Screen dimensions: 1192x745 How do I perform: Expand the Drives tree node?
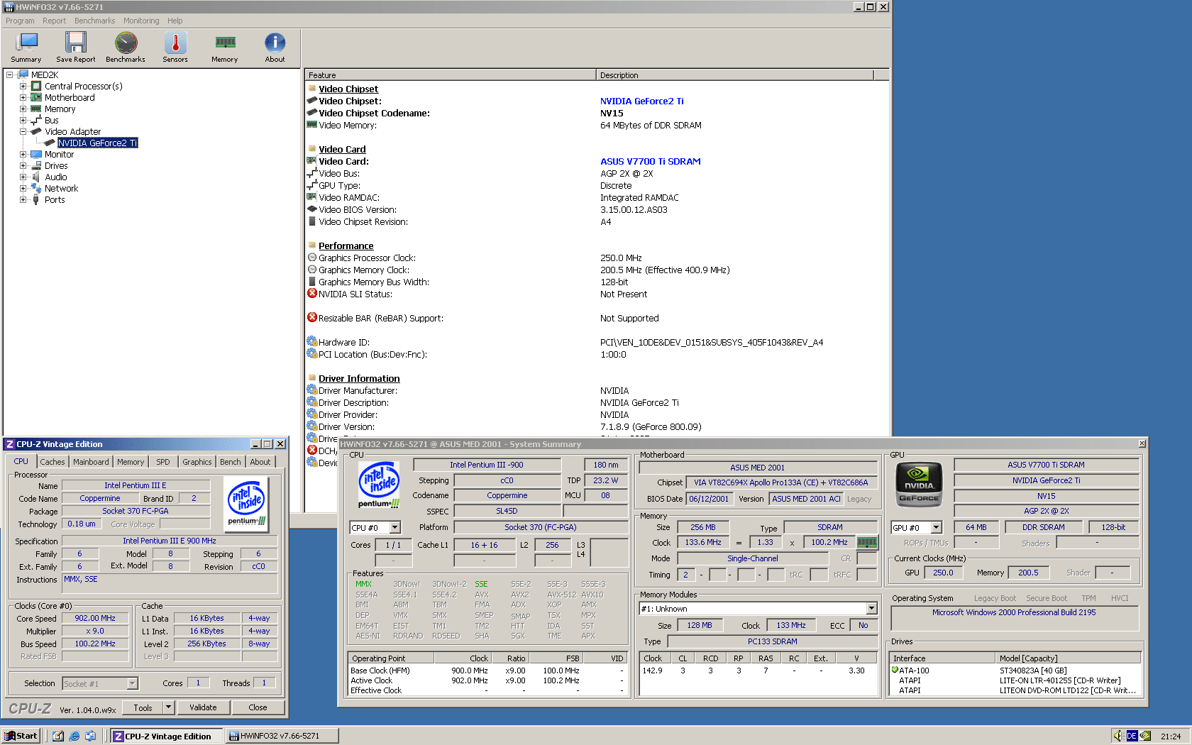pos(23,165)
